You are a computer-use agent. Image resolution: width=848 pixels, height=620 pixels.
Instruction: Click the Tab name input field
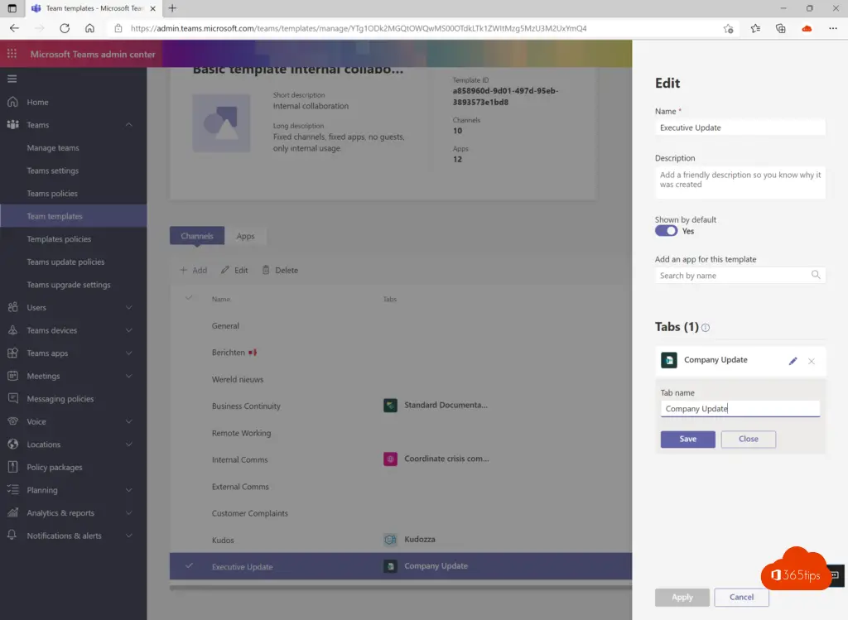(x=740, y=409)
